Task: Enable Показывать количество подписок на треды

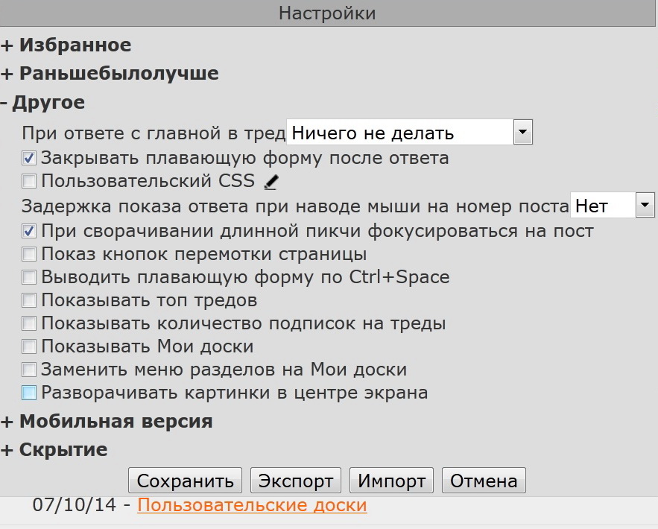Action: tap(29, 324)
